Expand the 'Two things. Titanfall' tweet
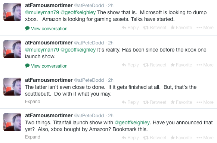This screenshot has width=217, height=143. coord(32,137)
